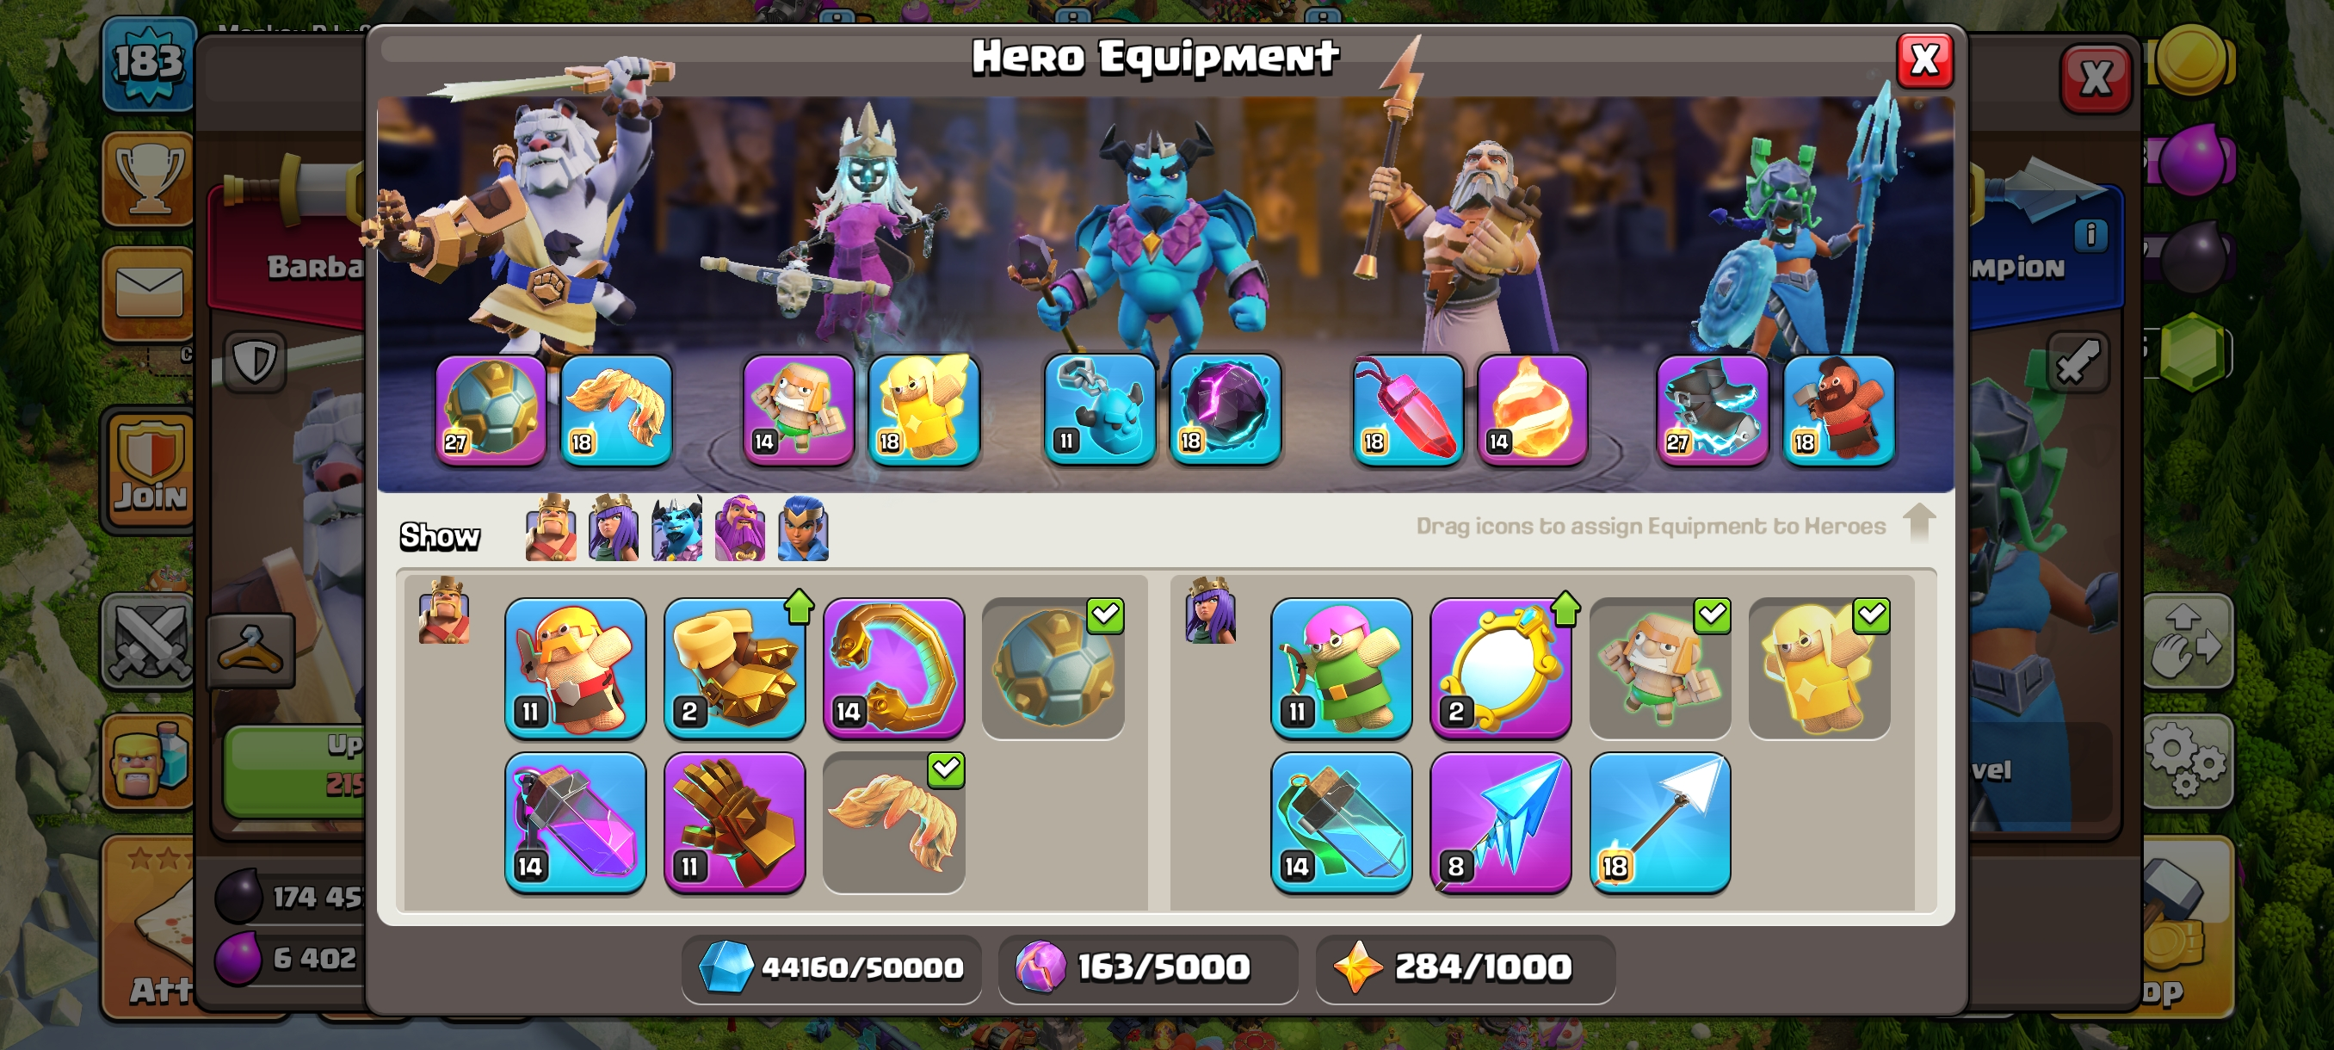Collapse hero view with the gray up arrow
This screenshot has height=1050, width=2334.
1919,523
